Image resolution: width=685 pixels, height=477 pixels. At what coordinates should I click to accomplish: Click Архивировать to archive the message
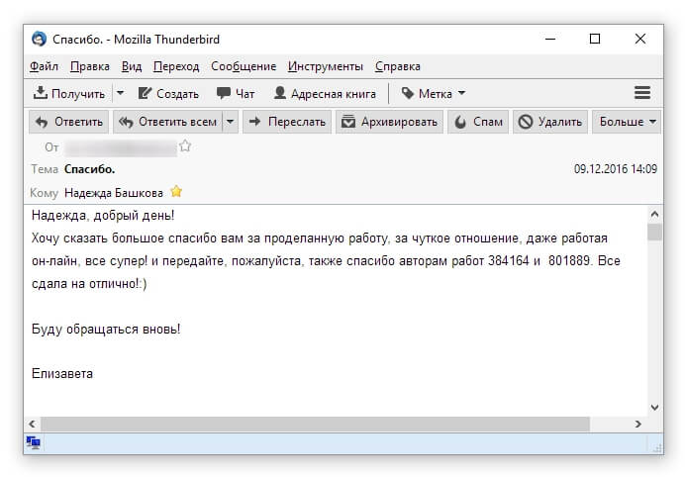click(389, 122)
